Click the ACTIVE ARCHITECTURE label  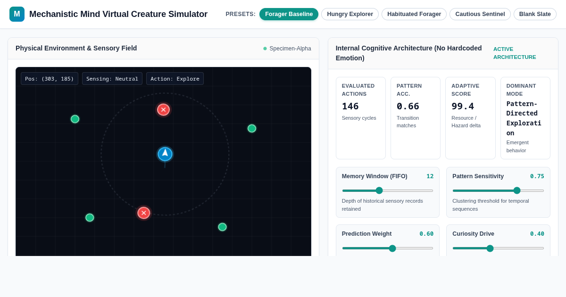tap(515, 53)
